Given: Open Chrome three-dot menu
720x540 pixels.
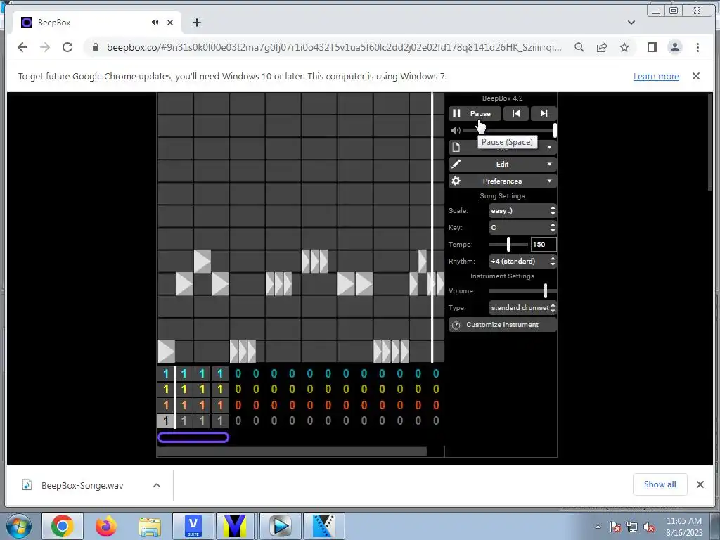Looking at the screenshot, I should [x=697, y=47].
